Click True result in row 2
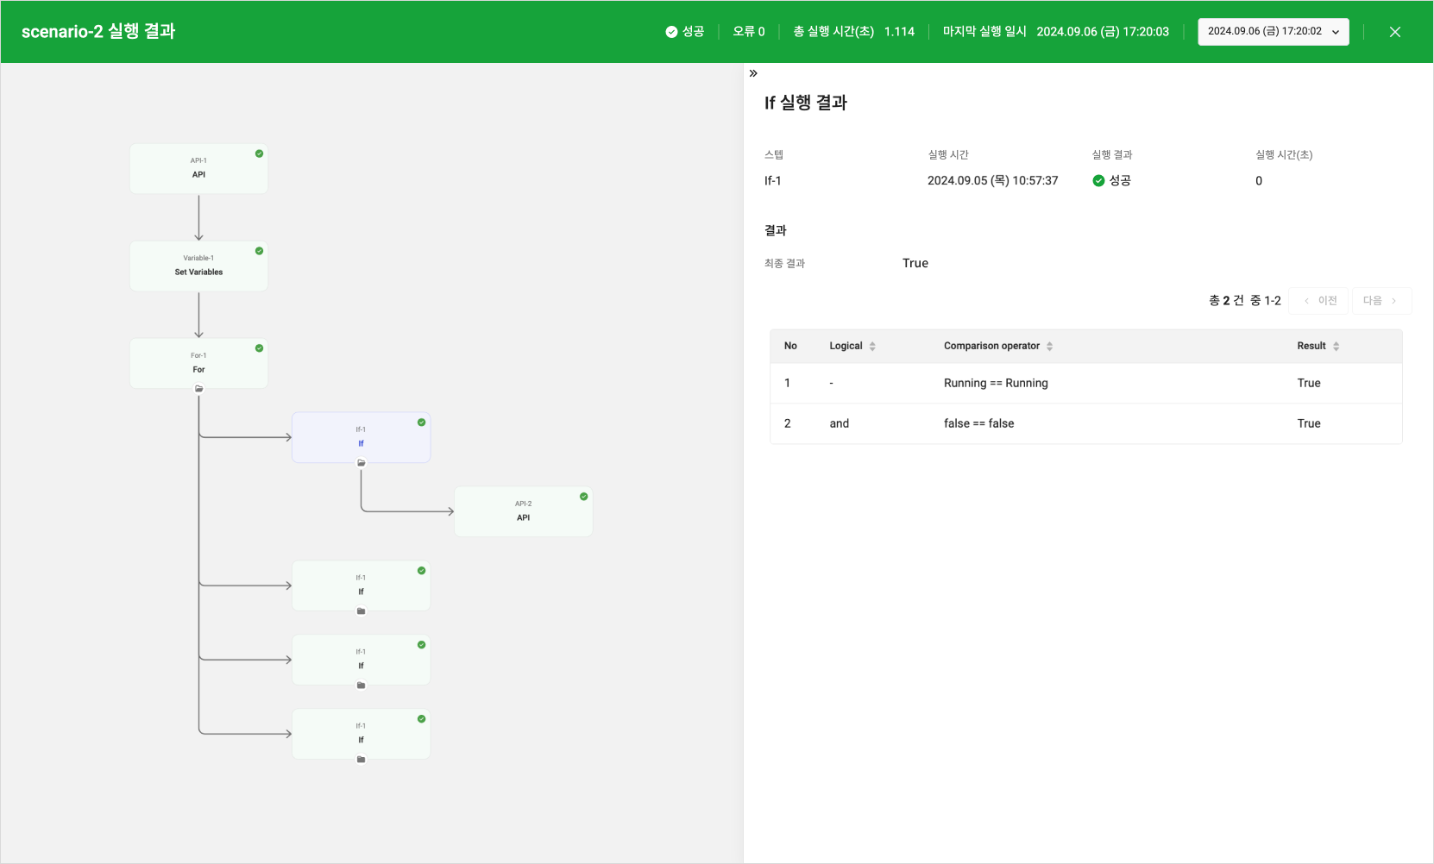The image size is (1434, 864). point(1309,423)
